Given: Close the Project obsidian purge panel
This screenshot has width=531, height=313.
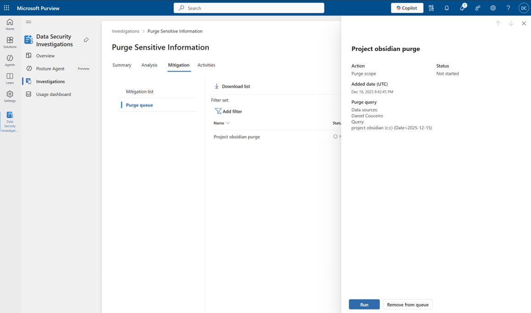Looking at the screenshot, I should coord(524,23).
